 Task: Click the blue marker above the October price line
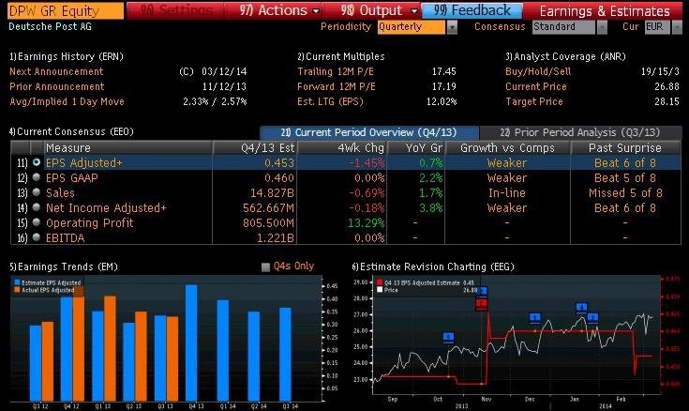pyautogui.click(x=448, y=338)
